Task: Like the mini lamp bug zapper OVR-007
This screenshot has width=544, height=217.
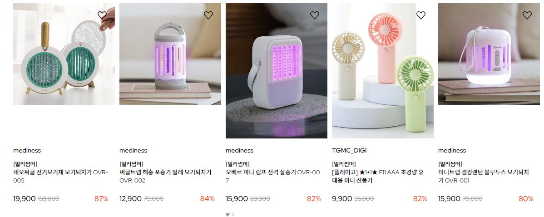Action: pos(314,15)
